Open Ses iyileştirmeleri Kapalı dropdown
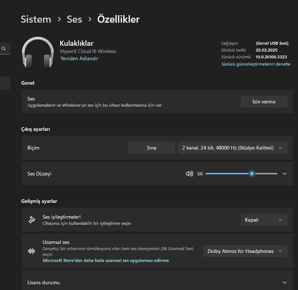Screen dimensions: 298x290 point(264,220)
